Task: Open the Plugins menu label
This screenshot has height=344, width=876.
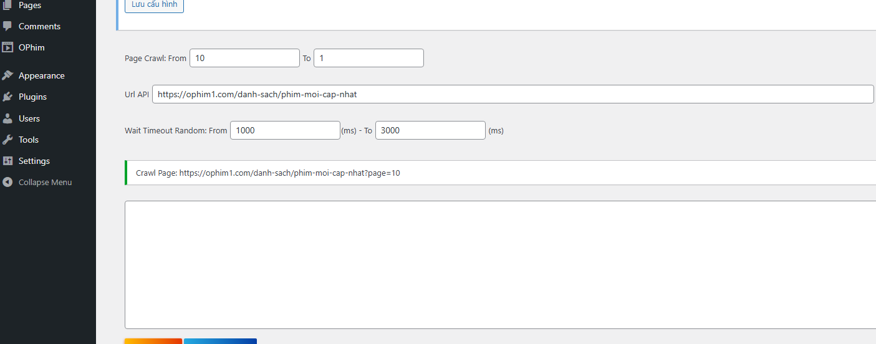Action: point(32,97)
